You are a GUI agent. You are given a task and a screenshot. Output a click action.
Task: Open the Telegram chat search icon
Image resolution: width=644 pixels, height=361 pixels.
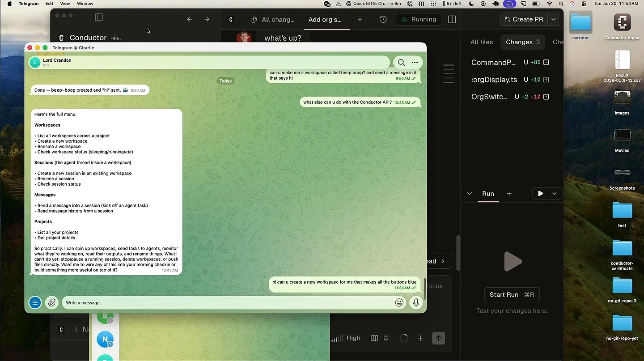(401, 62)
